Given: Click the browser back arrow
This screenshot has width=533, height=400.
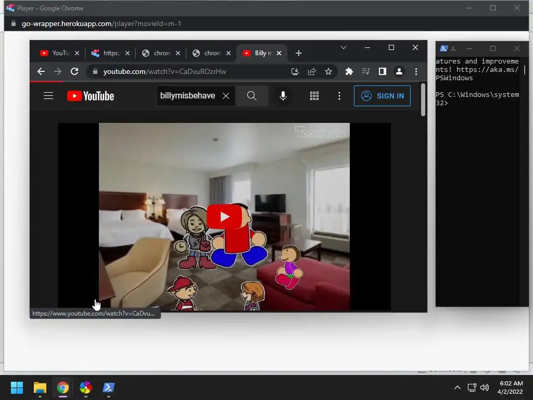Looking at the screenshot, I should click(x=41, y=71).
